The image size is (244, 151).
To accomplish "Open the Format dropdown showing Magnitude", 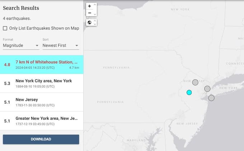I will (x=21, y=46).
